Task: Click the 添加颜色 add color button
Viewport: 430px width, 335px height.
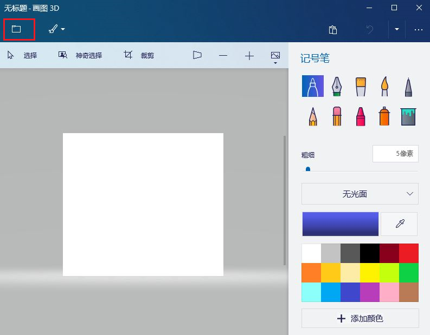Action: click(360, 318)
